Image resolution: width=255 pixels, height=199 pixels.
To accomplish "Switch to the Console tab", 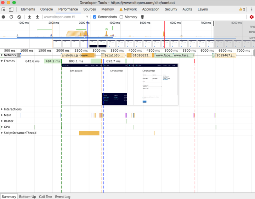I will (x=46, y=9).
